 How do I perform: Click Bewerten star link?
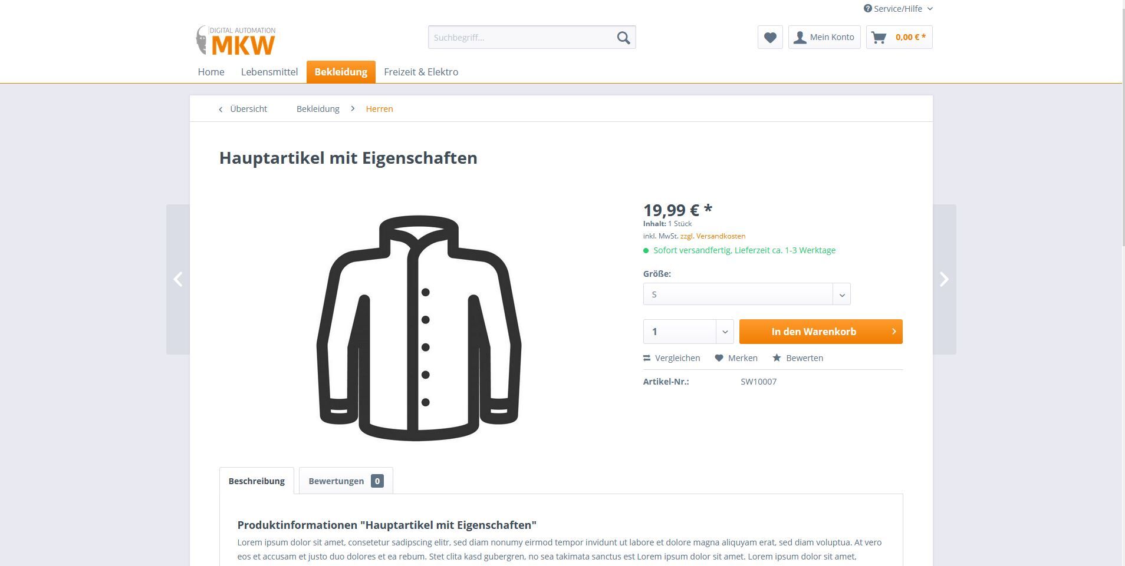798,358
